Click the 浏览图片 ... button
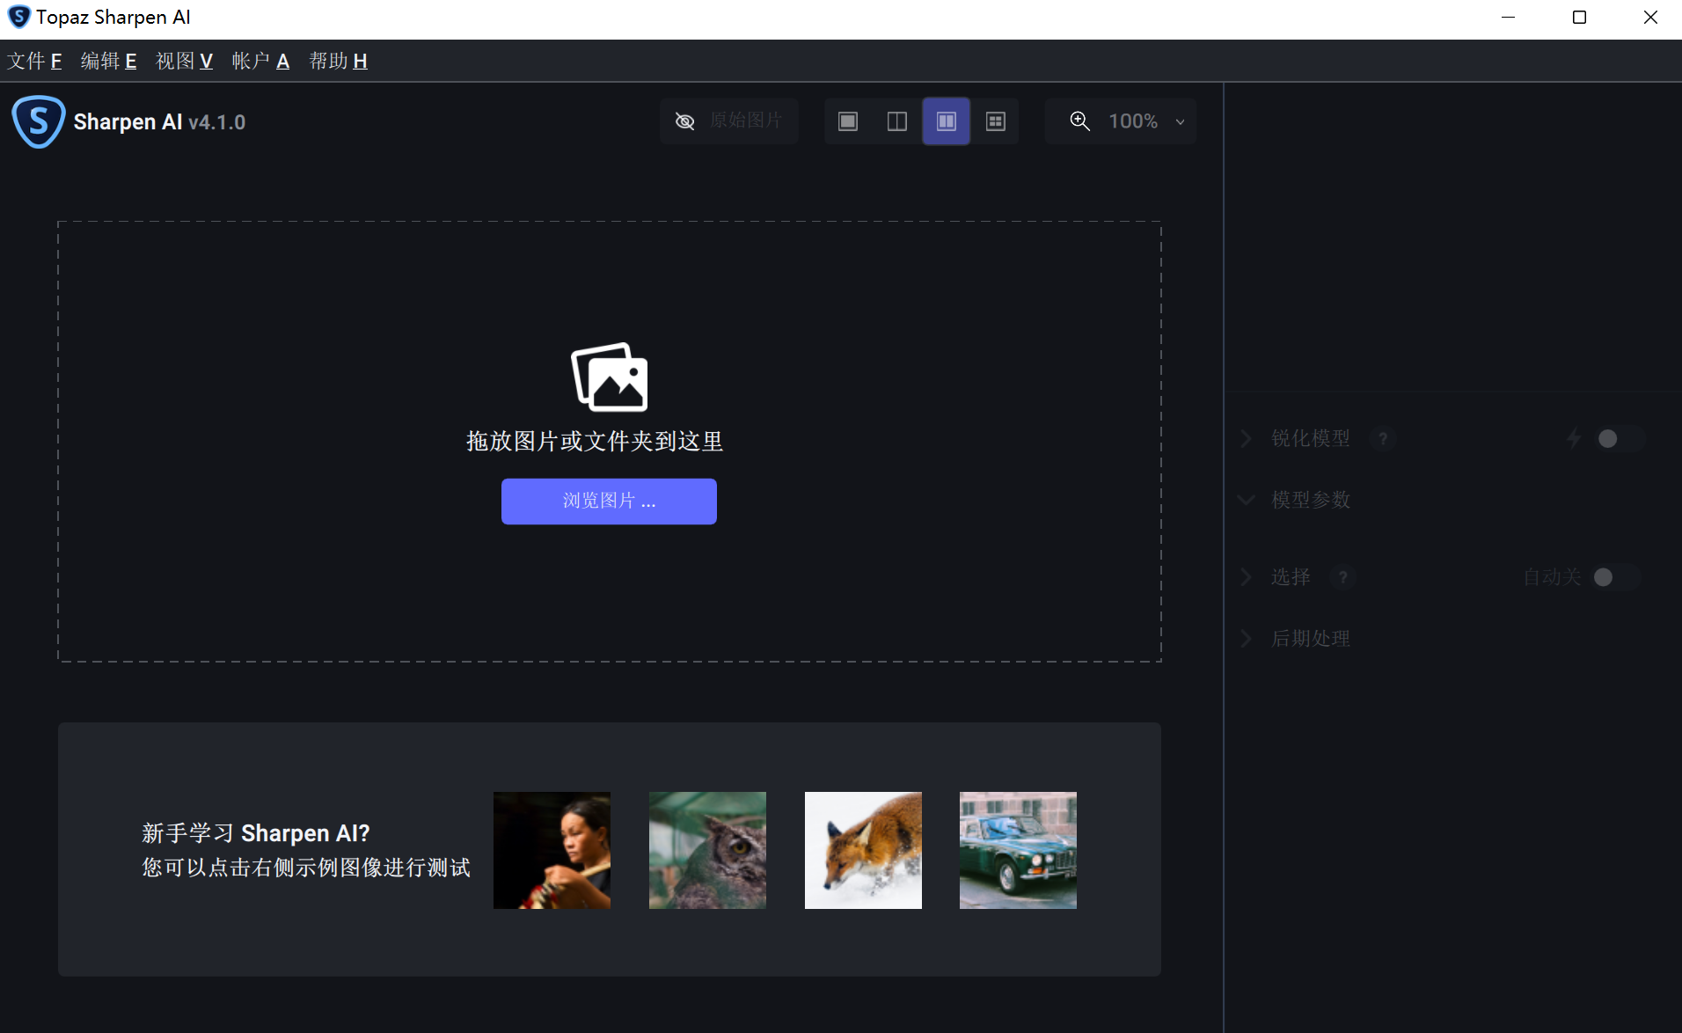1682x1033 pixels. (x=609, y=502)
